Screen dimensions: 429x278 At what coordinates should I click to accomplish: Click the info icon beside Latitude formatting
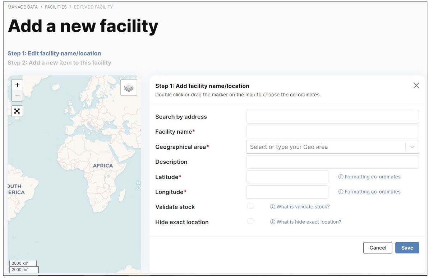point(341,177)
